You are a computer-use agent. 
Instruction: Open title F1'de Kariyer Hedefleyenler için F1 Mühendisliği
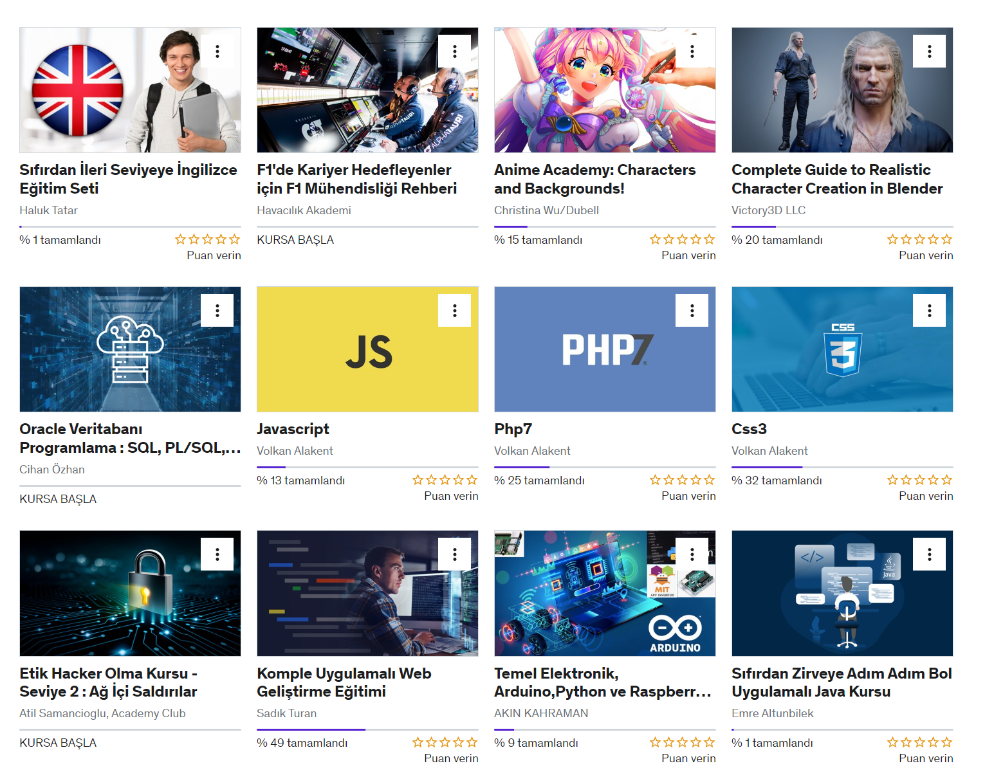[357, 179]
